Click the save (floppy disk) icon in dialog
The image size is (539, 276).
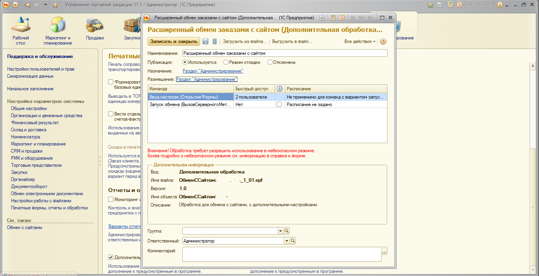205,41
